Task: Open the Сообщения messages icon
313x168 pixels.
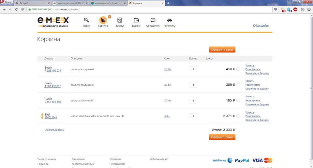Action: point(153,20)
